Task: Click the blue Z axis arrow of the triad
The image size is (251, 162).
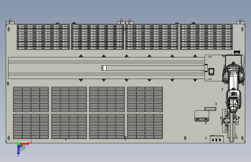Action: (18, 150)
